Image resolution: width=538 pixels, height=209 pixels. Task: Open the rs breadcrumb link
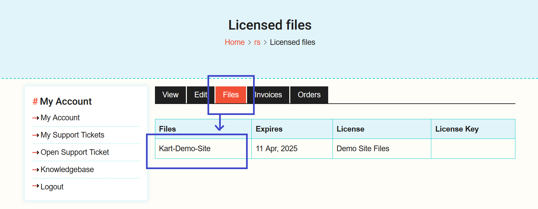pyautogui.click(x=257, y=43)
